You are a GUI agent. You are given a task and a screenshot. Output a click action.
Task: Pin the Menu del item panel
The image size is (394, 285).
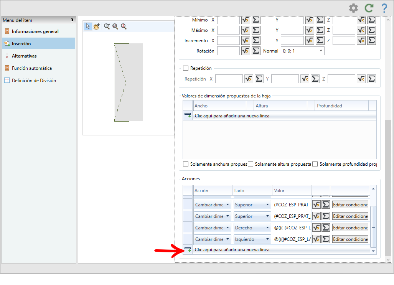point(72,20)
